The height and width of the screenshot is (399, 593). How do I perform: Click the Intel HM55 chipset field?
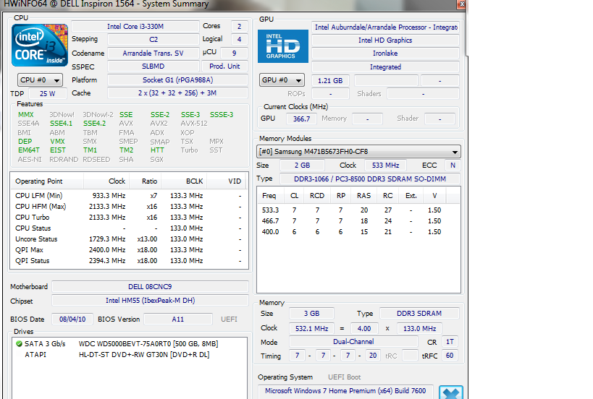coord(150,301)
